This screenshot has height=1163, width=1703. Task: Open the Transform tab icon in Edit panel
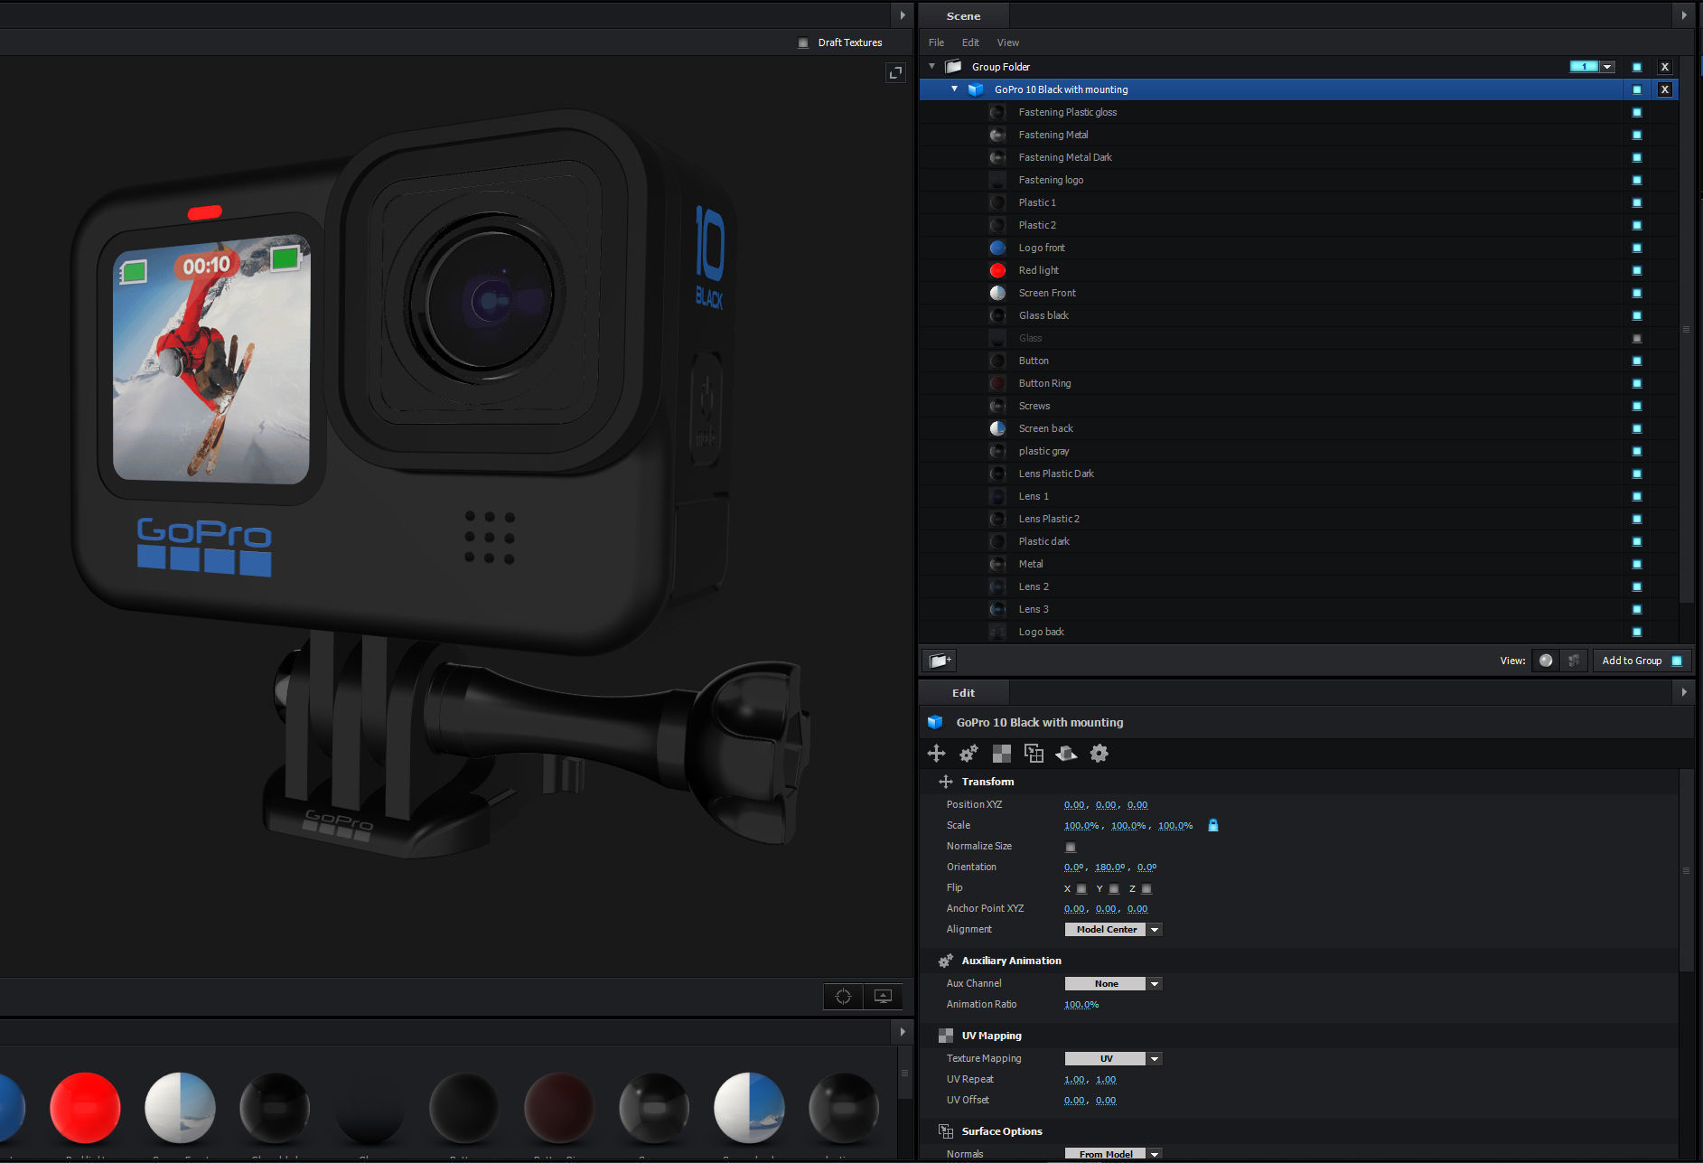(x=936, y=753)
